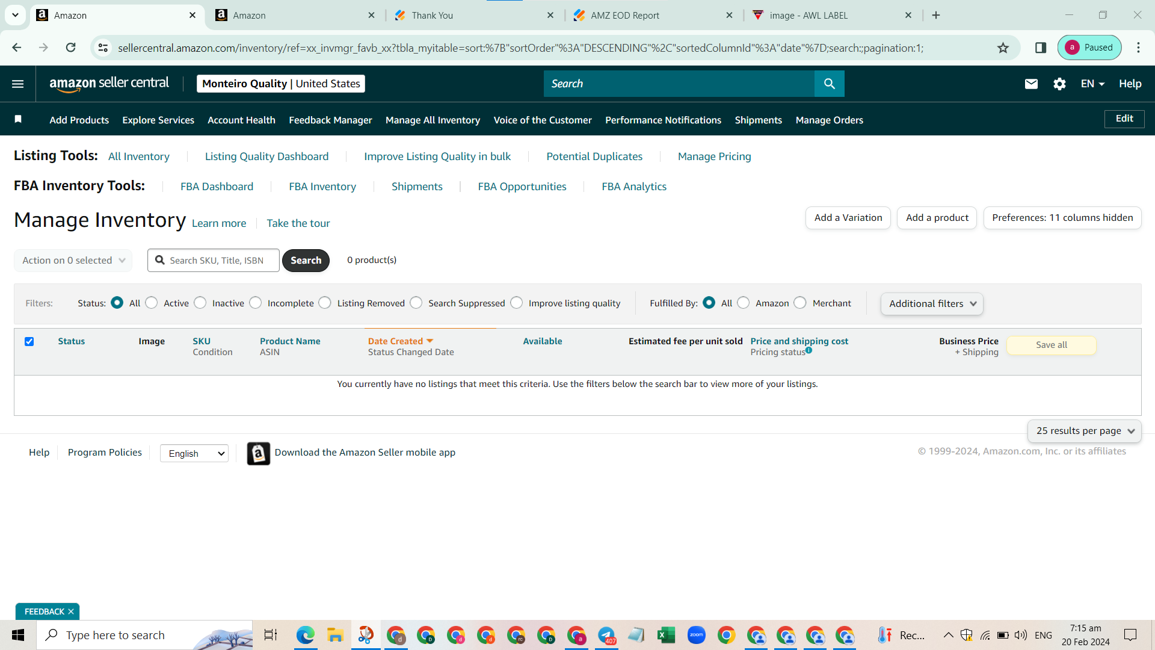Select the Listing Removed filter
The image size is (1155, 650).
325,303
